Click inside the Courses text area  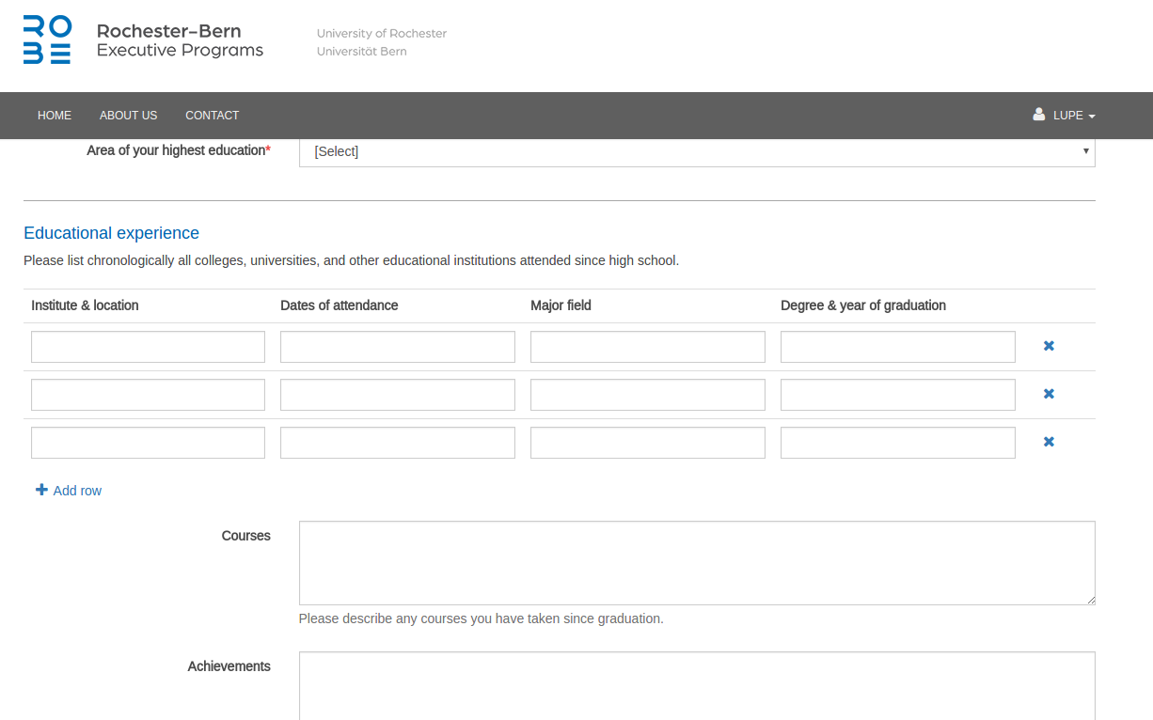pos(697,563)
